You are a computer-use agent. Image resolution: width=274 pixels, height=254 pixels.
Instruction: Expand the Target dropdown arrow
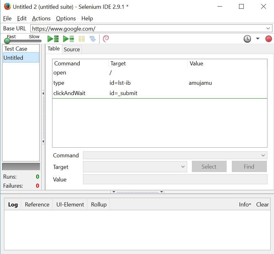(x=183, y=167)
